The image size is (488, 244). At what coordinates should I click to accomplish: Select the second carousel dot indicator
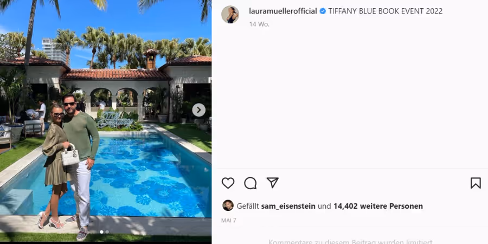107,232
